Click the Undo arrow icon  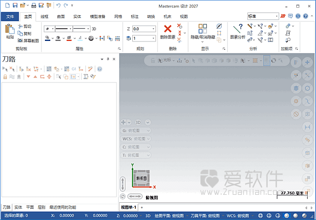coord(58,5)
